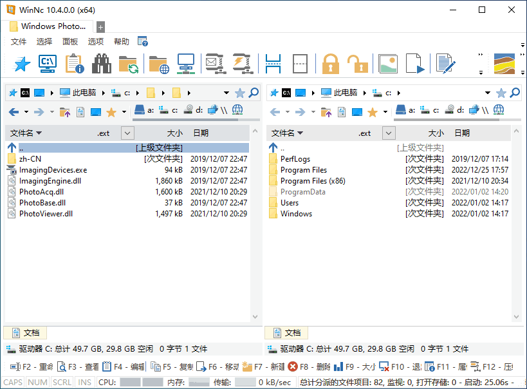Image resolution: width=527 pixels, height=389 pixels.
Task: Go to parent folder icon in left panel
Action: (64, 112)
